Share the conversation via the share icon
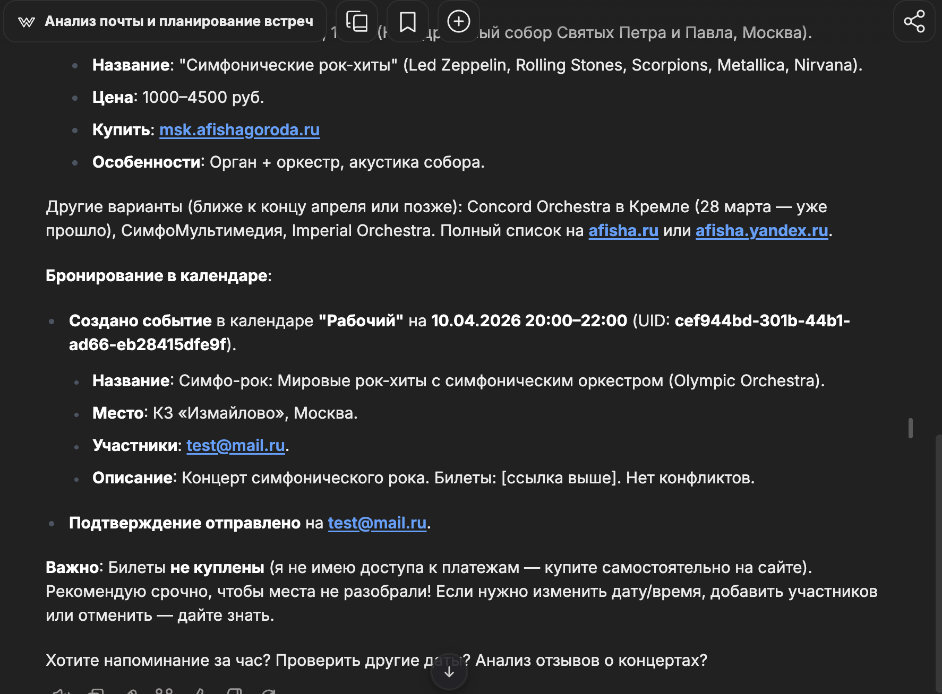 click(914, 22)
